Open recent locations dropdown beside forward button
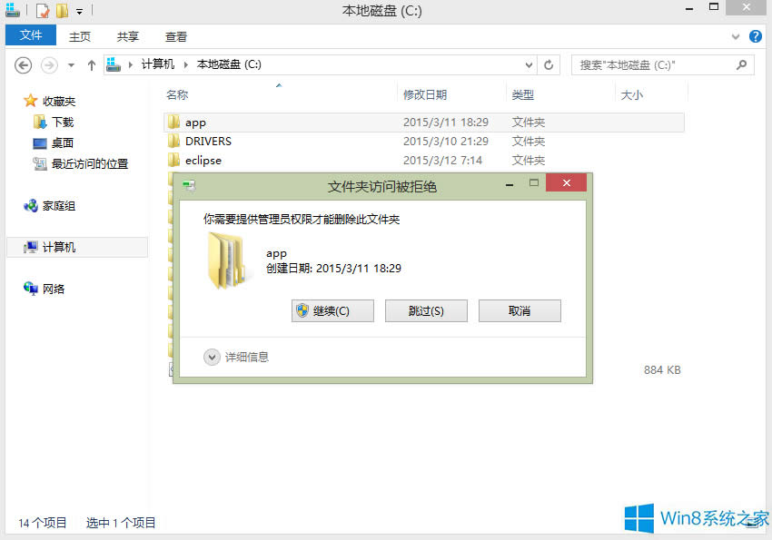 tap(70, 64)
